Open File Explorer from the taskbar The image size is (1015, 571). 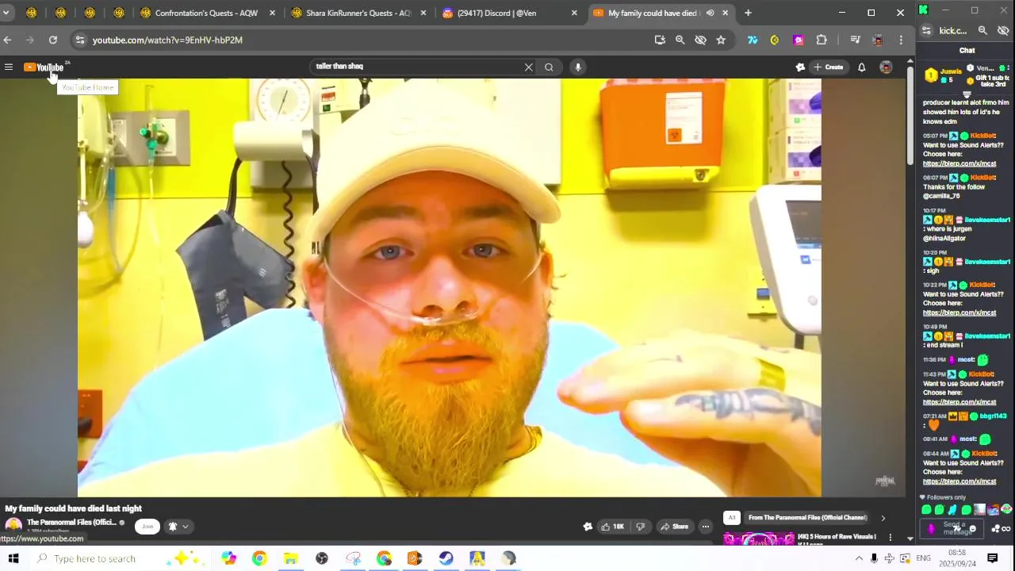point(290,558)
